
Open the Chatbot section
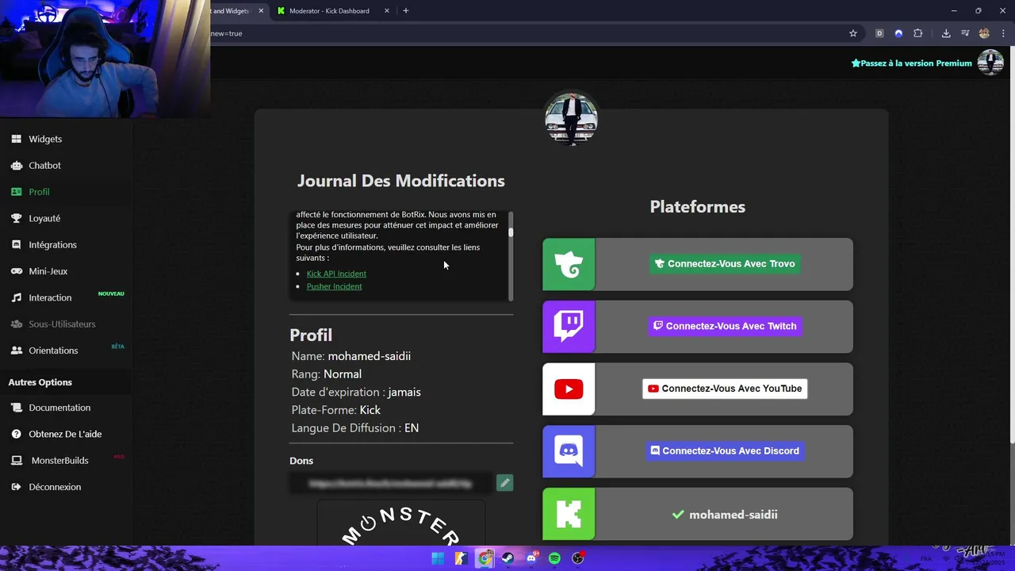point(44,165)
